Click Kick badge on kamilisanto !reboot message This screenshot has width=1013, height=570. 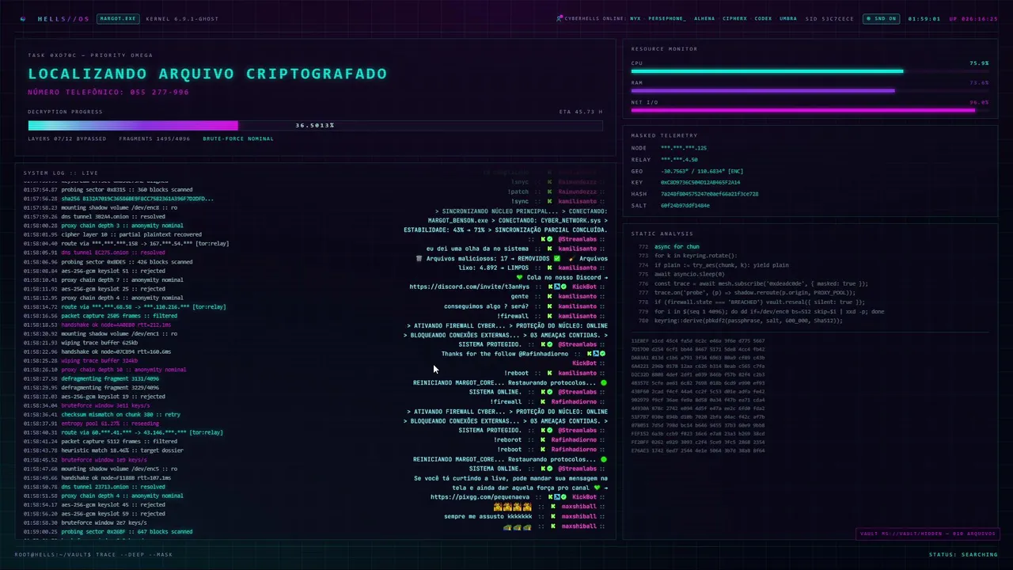(550, 373)
